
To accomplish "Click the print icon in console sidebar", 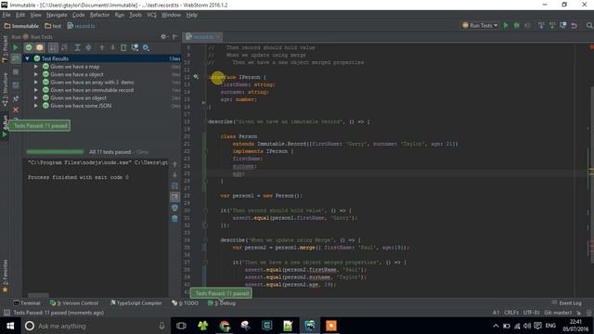I will click(174, 208).
